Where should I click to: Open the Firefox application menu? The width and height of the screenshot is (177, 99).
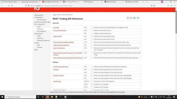click(x=175, y=5)
